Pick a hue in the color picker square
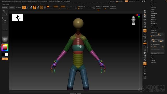Screen dimensions: 167x94 pos(5,48)
